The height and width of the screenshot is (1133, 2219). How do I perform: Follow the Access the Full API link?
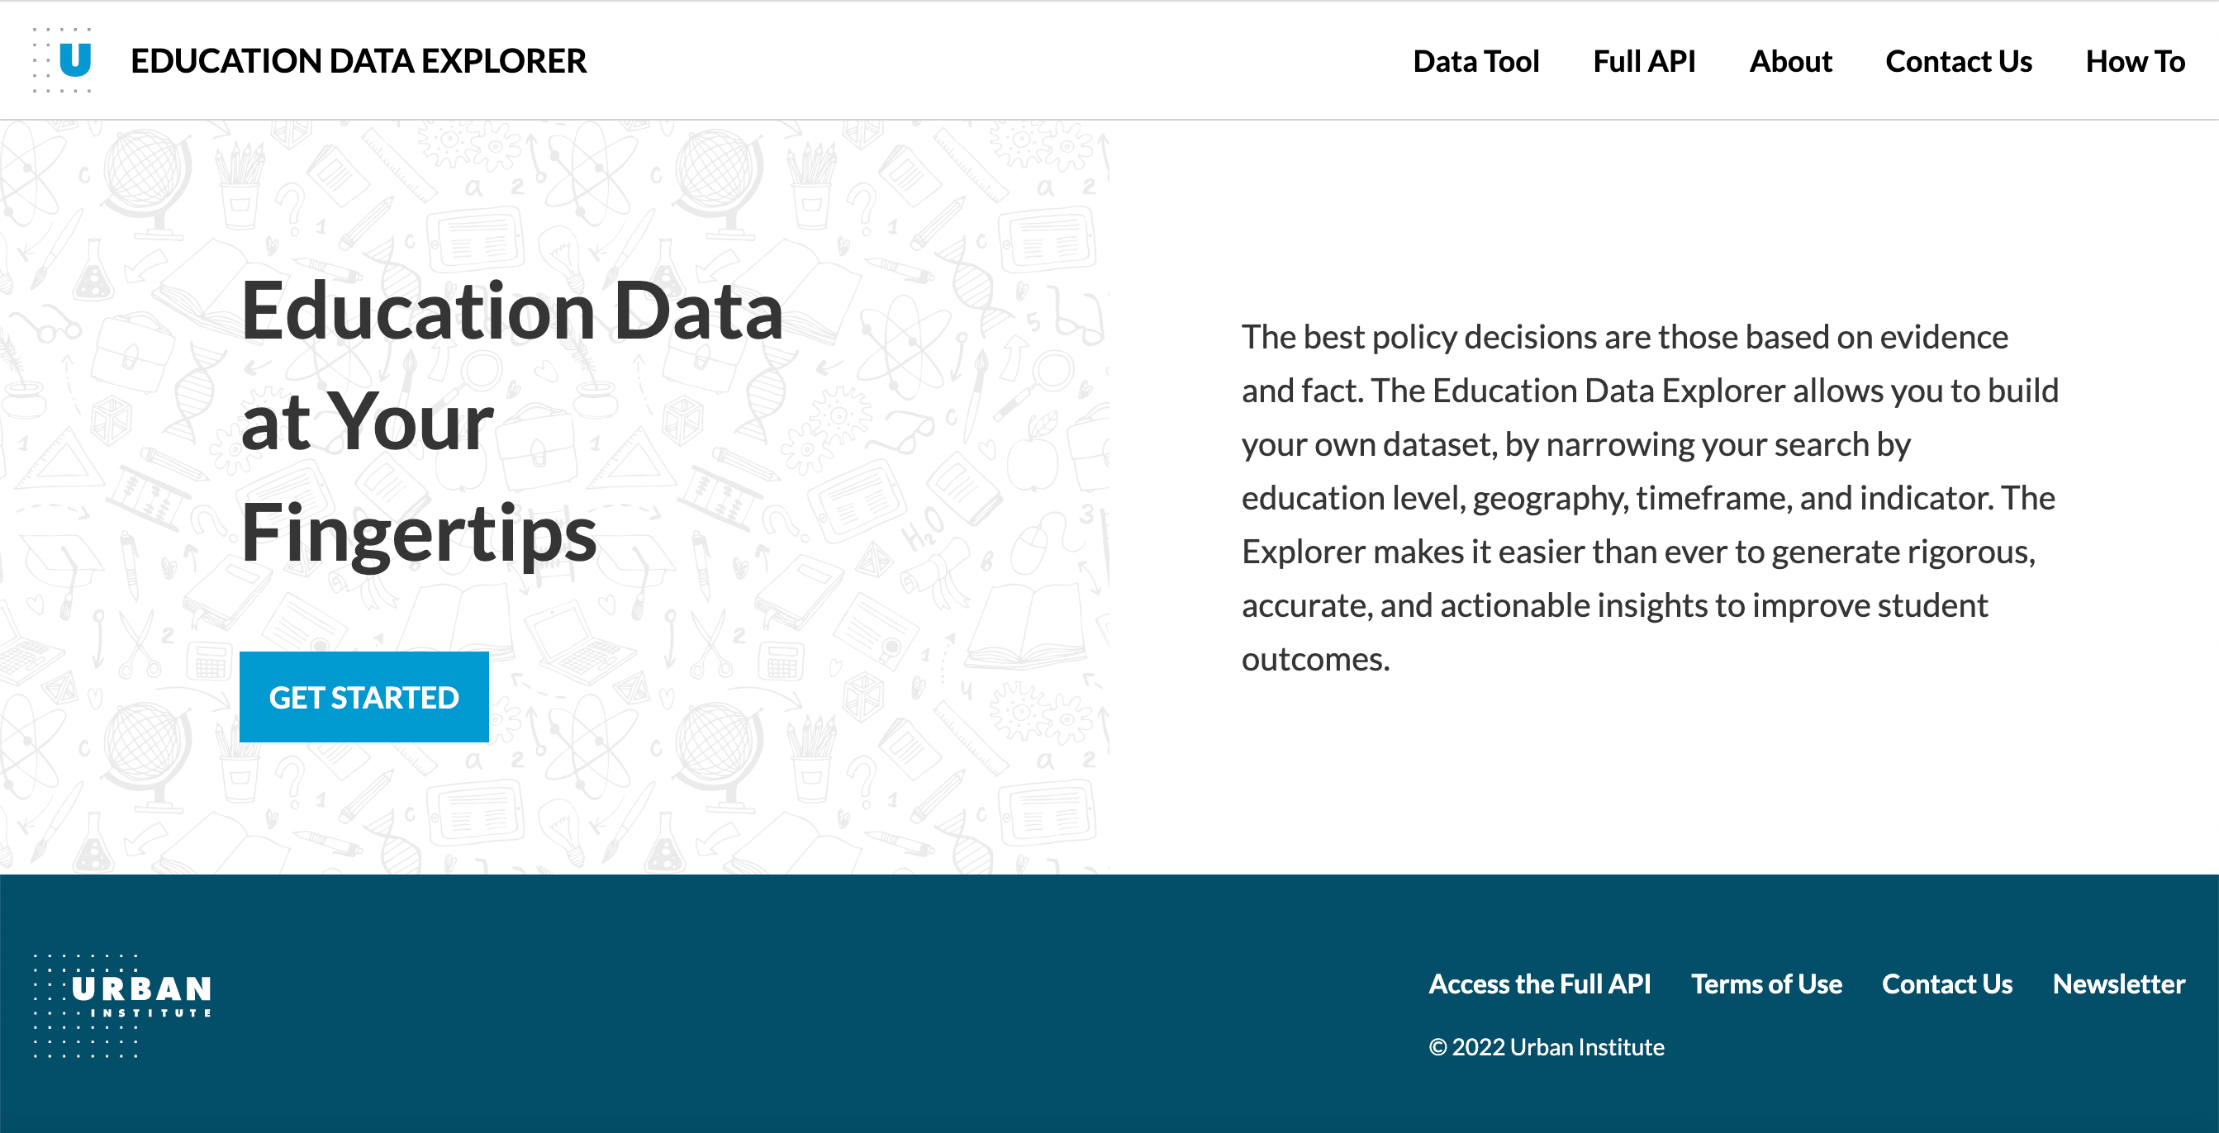pos(1539,984)
